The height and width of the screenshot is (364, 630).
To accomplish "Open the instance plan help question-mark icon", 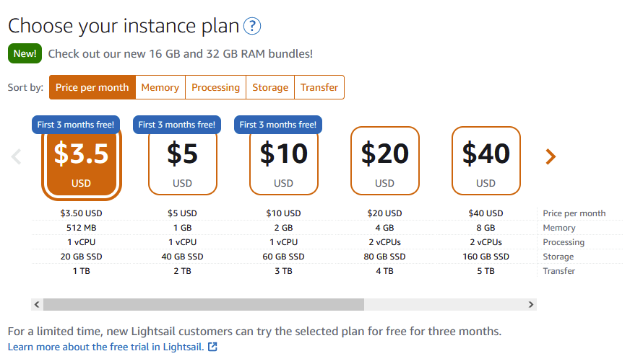I will [x=252, y=26].
